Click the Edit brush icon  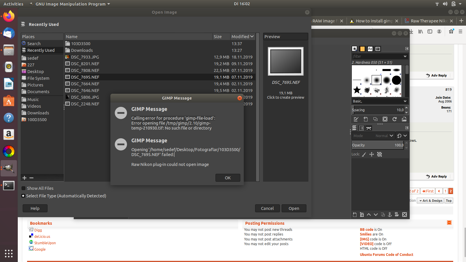point(356,119)
